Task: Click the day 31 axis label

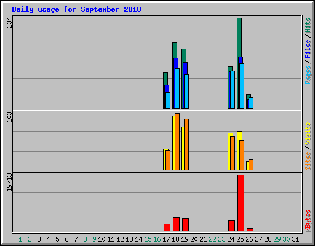Action: tap(295, 239)
